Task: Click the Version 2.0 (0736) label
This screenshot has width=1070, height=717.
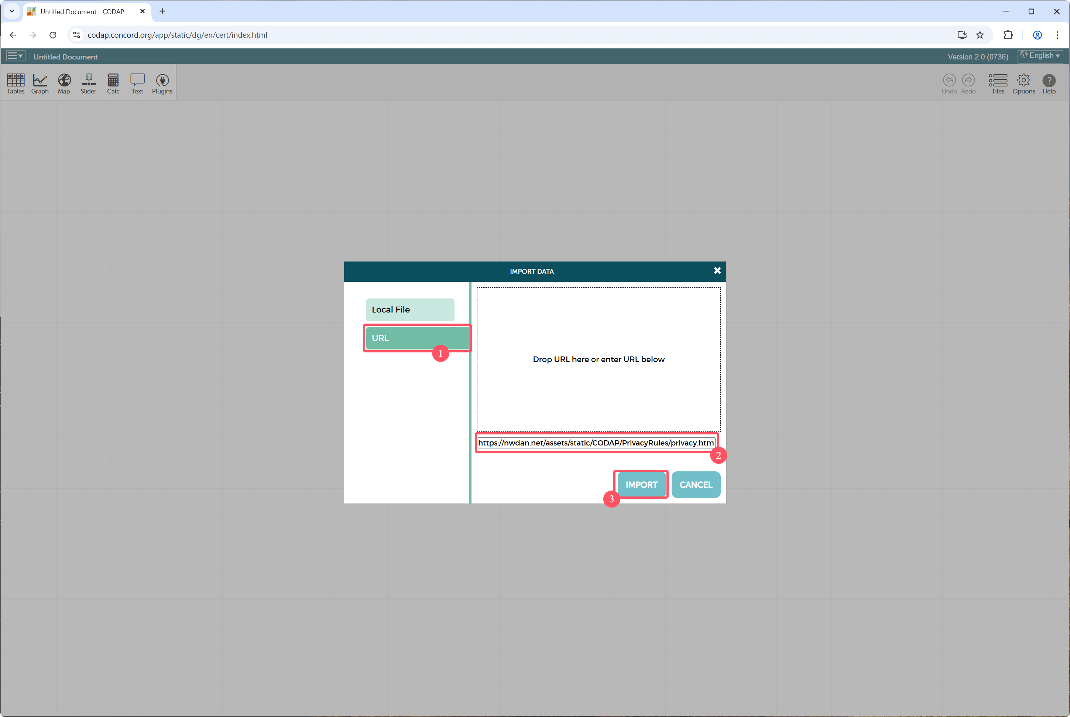Action: coord(978,57)
